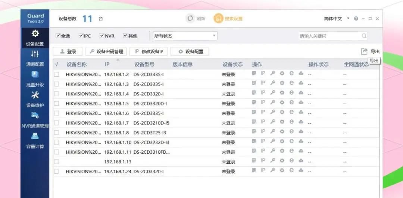
Task: Sort by the IP column header
Action: (x=107, y=64)
